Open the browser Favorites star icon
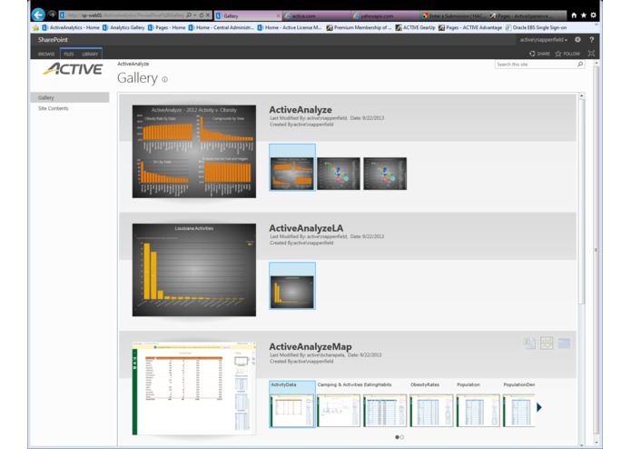 coord(584,15)
